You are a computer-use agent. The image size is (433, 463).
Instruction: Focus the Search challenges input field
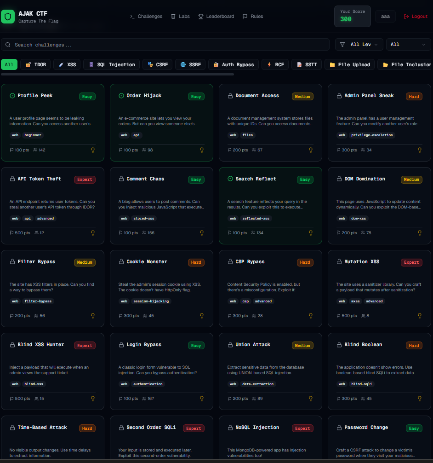pyautogui.click(x=165, y=45)
